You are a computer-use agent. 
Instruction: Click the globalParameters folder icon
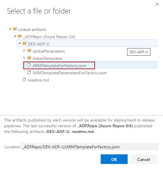[29, 51]
